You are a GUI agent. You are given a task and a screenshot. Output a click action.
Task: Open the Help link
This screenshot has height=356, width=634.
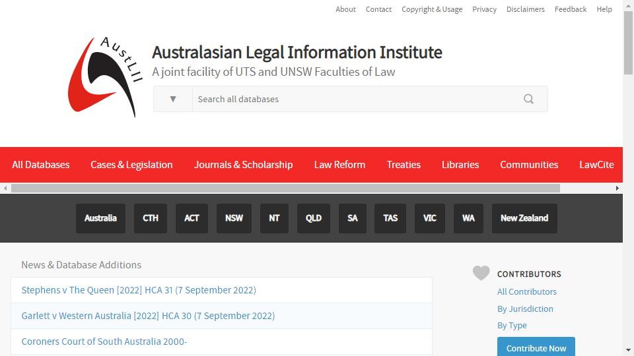(x=604, y=9)
